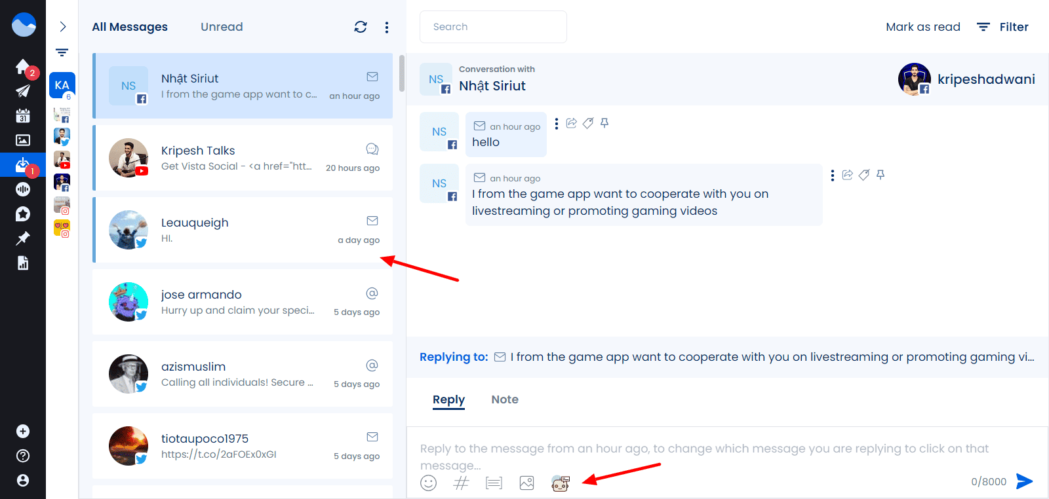The image size is (1049, 499).
Task: Attach an image to the reply
Action: (526, 483)
